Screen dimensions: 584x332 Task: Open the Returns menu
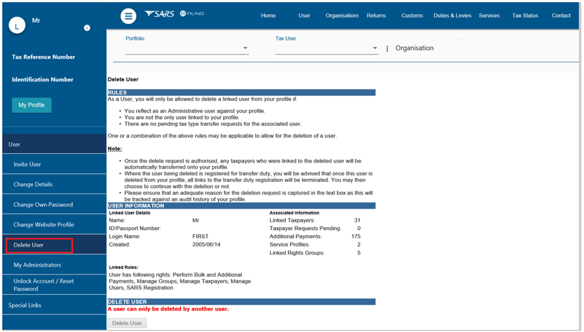[x=376, y=16]
